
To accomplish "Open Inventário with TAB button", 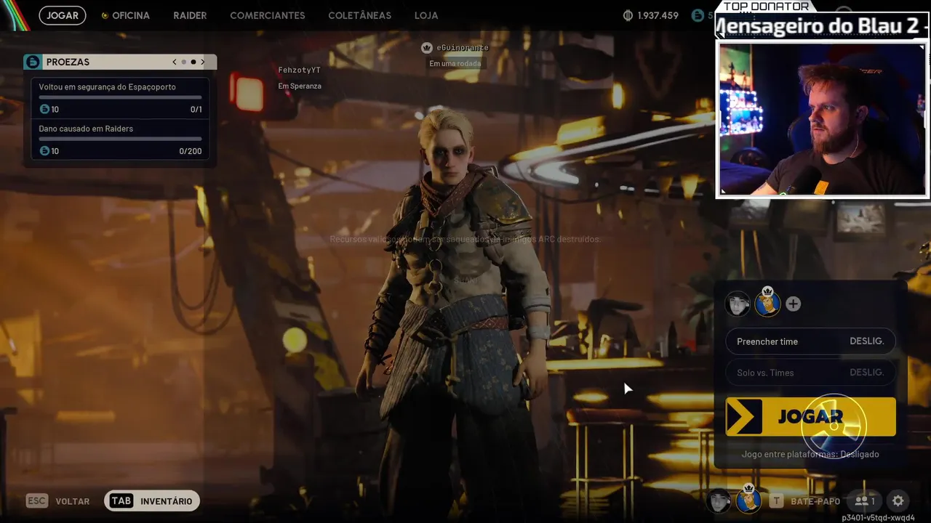I will click(152, 501).
